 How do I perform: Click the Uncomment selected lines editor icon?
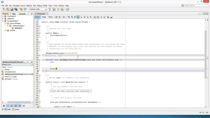111,17
